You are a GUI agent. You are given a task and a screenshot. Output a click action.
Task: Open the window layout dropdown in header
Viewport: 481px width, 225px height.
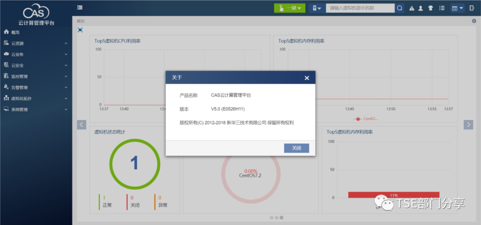457,8
